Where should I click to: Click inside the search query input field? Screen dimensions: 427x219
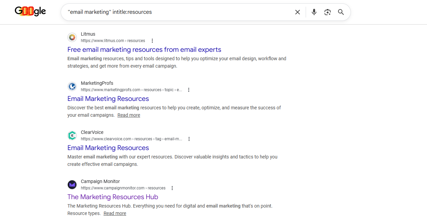pyautogui.click(x=169, y=12)
